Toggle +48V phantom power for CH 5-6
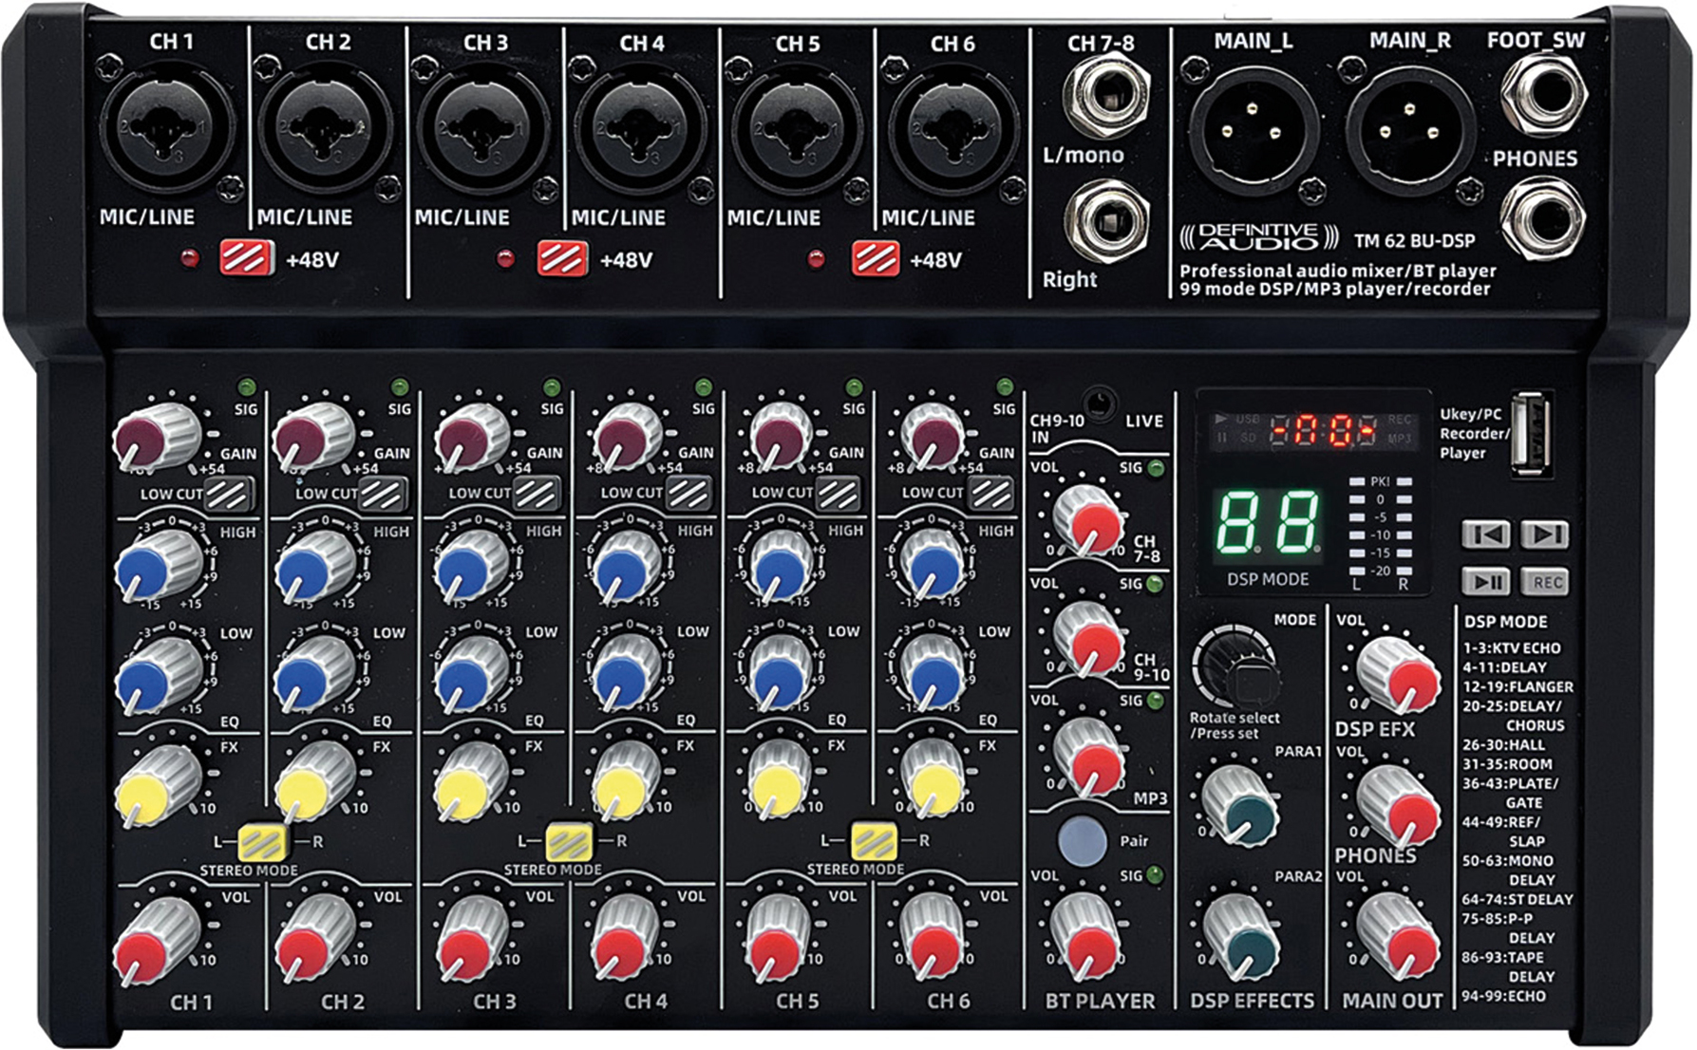 click(x=875, y=258)
